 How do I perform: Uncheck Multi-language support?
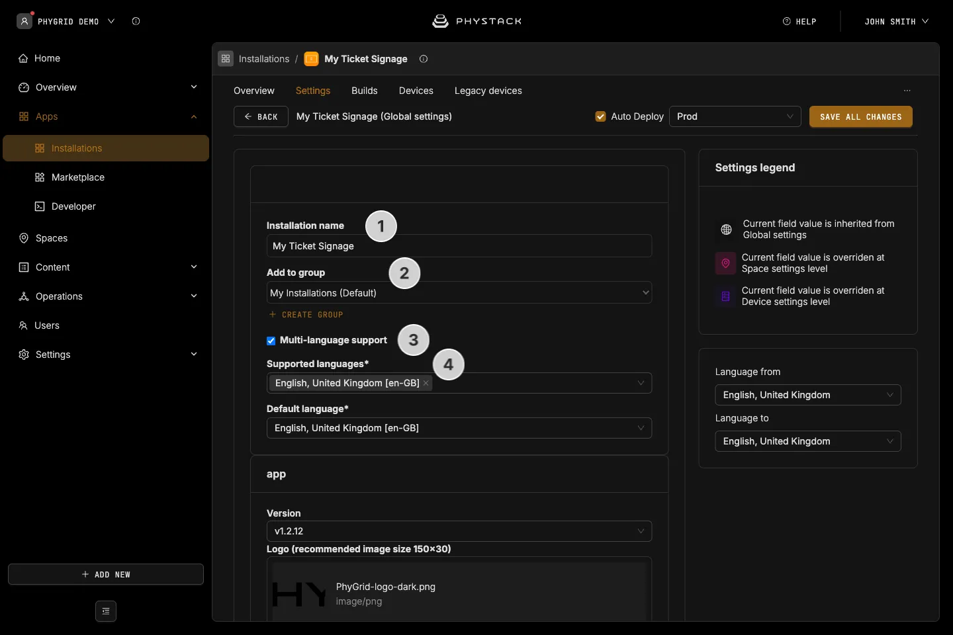pos(271,341)
